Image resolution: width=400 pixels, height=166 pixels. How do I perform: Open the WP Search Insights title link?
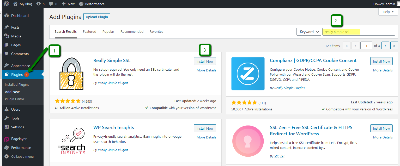114,128
